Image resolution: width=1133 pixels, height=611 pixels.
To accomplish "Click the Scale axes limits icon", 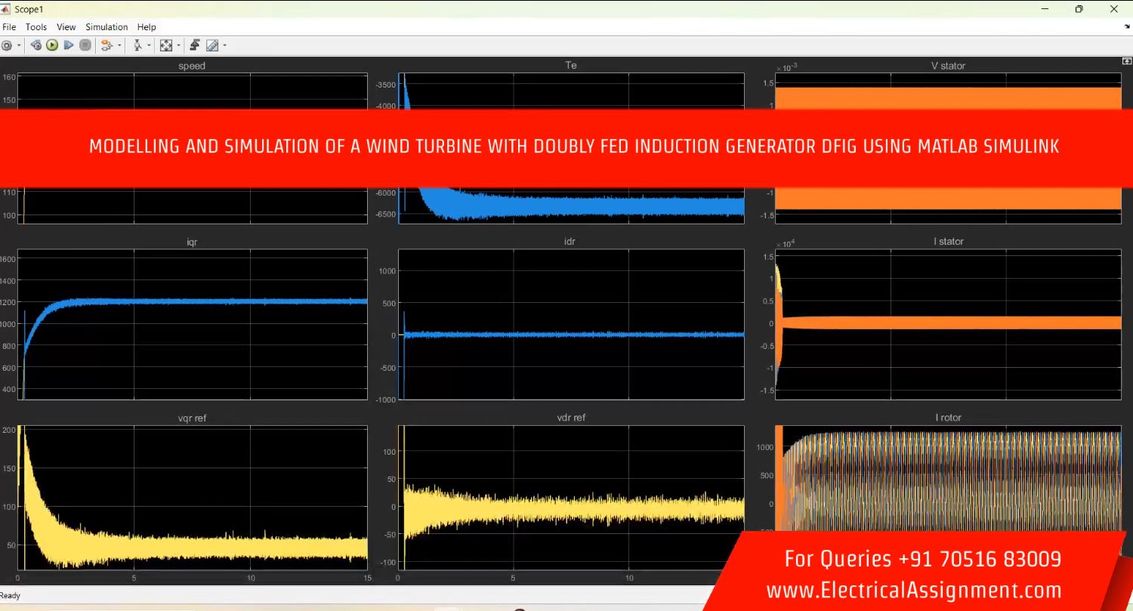I will click(x=166, y=45).
